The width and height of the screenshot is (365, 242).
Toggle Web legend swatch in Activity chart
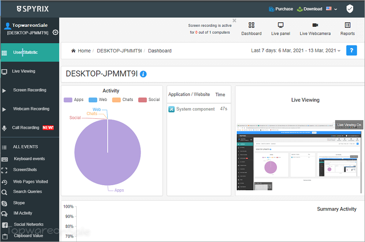[x=93, y=100]
